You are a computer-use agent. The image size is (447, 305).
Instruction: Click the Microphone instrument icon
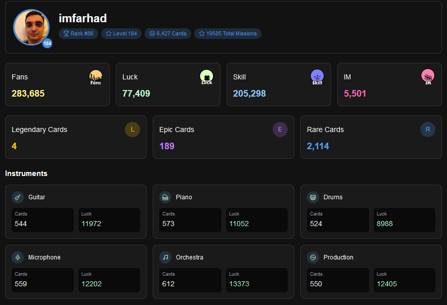point(18,257)
